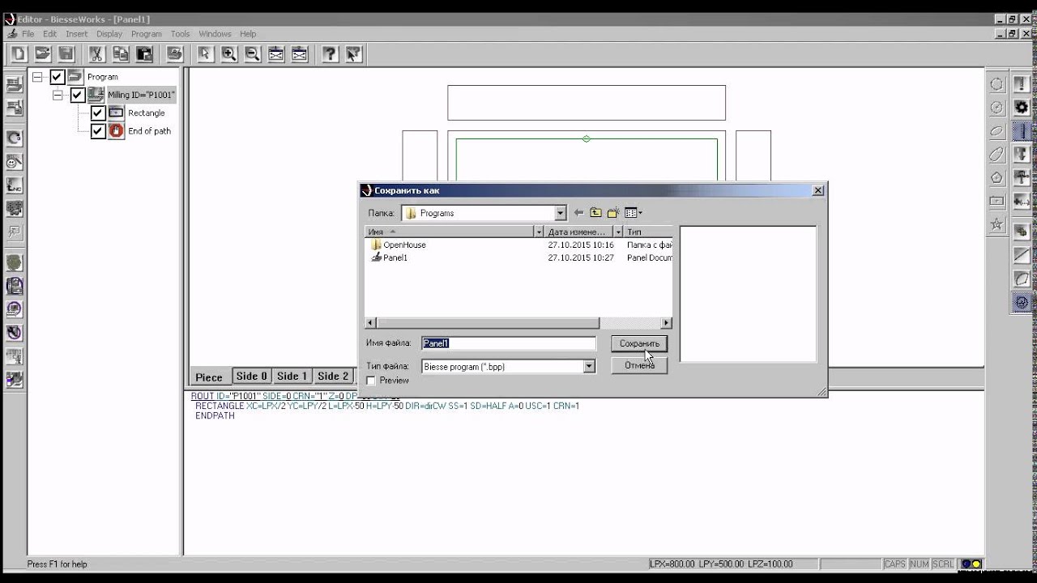Image resolution: width=1037 pixels, height=583 pixels.
Task: Open the Tools menu
Action: tap(180, 34)
